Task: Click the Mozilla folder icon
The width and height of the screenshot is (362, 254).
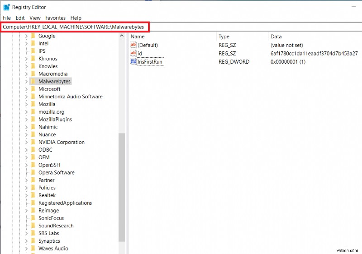Action: 33,104
